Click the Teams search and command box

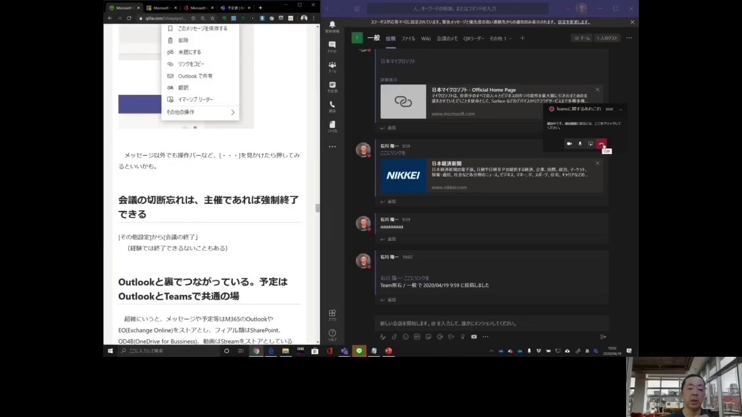(x=458, y=9)
